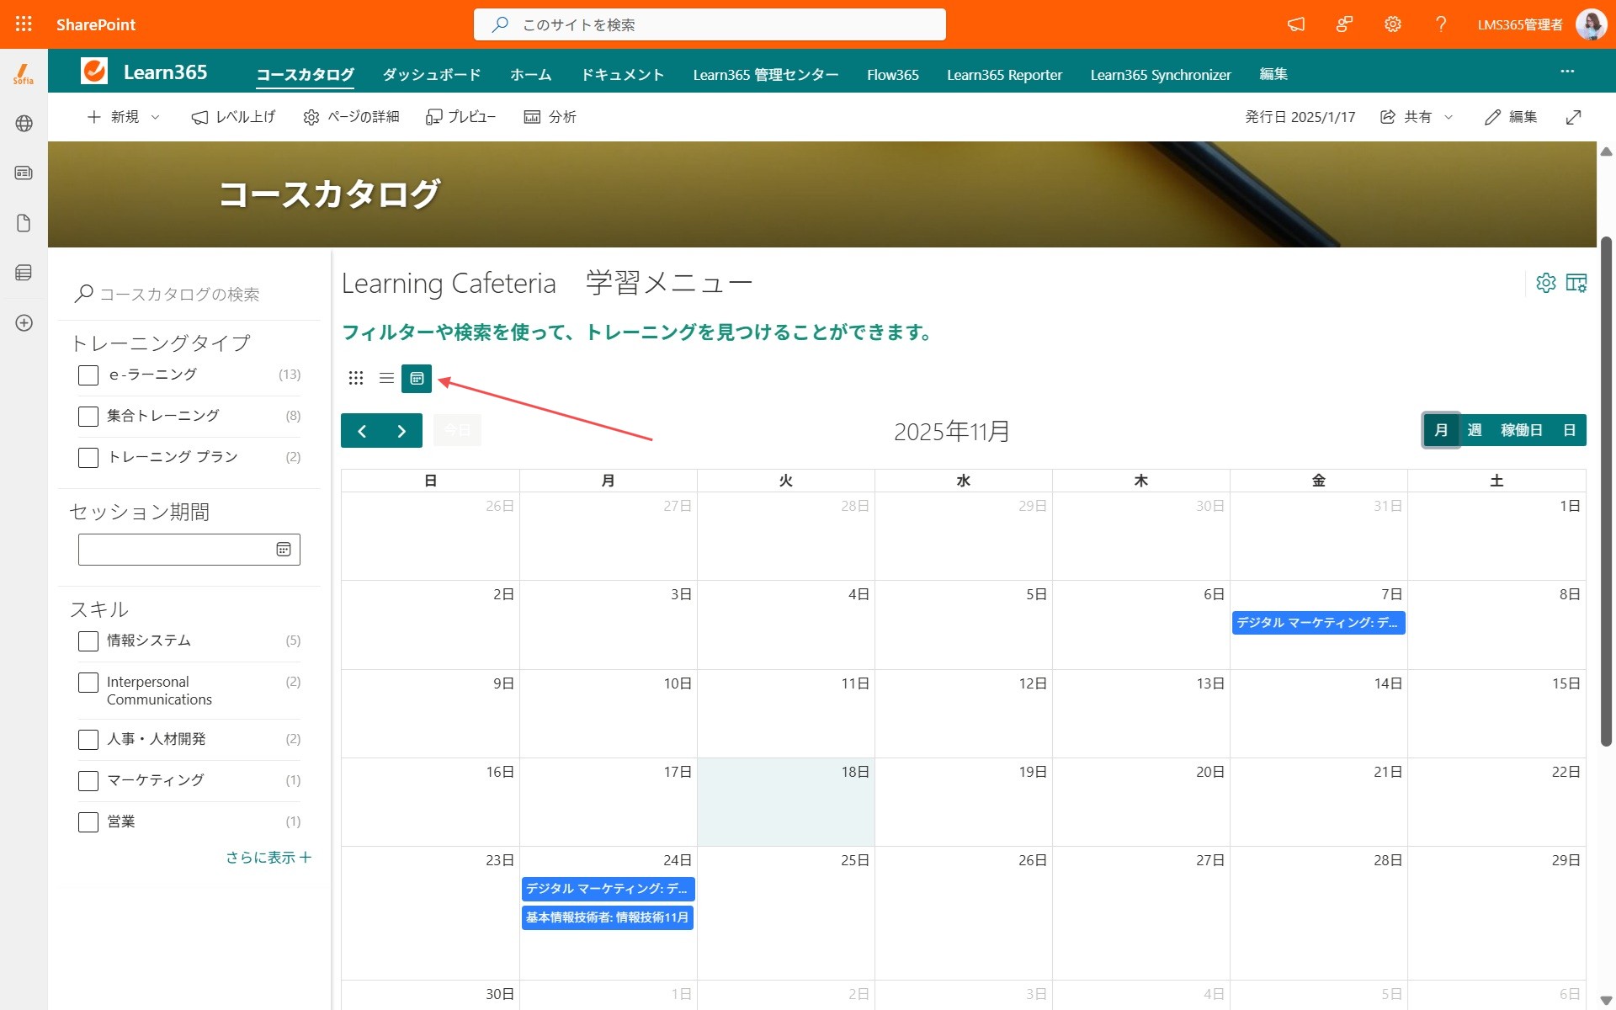This screenshot has height=1010, width=1616.
Task: Open Learn365 管理センター navigation tab
Action: (766, 74)
